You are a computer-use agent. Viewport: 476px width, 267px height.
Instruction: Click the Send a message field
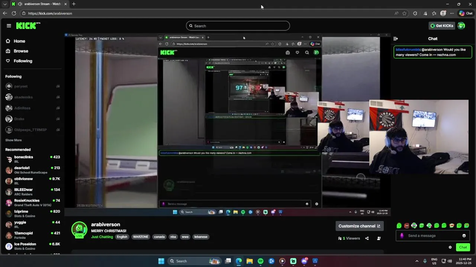432,236
